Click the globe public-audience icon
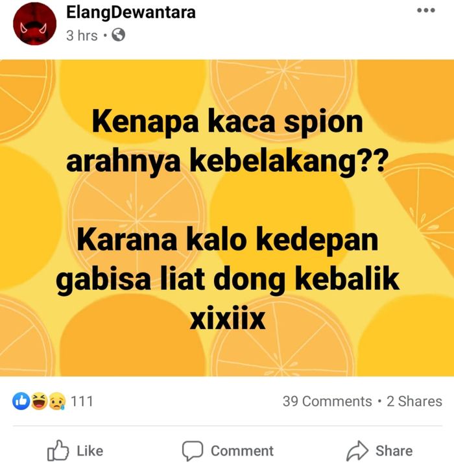Screen dimensions: 454x464 click(x=118, y=35)
